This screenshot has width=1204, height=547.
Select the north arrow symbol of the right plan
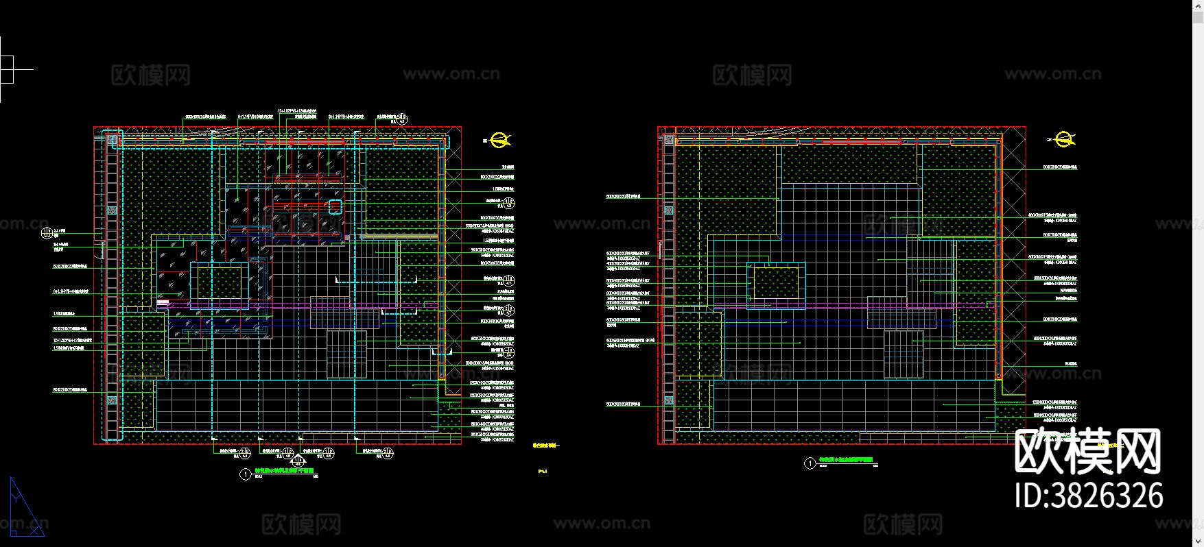tap(1063, 140)
